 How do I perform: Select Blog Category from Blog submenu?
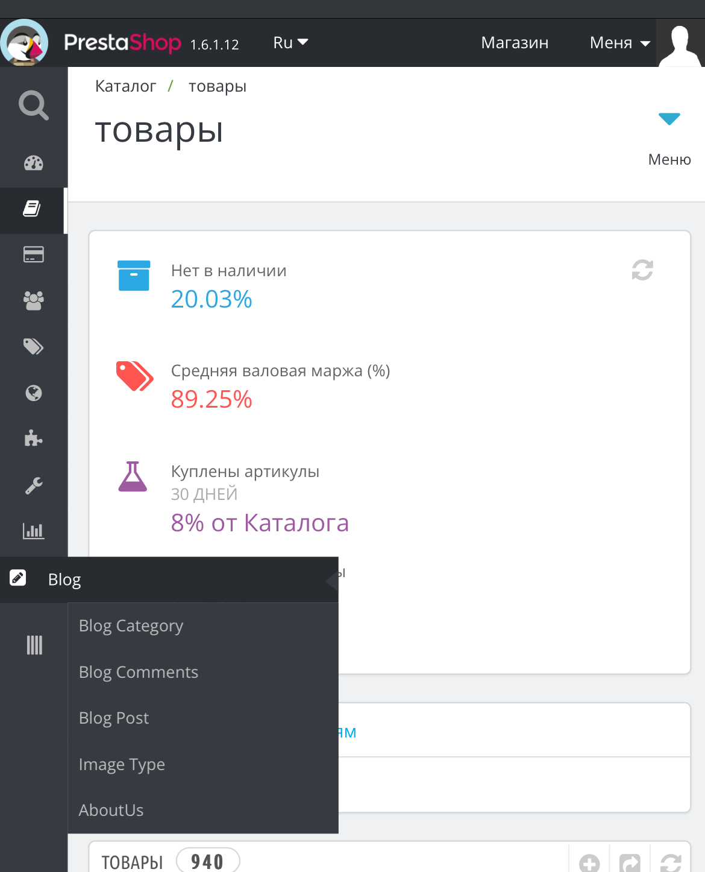(131, 626)
